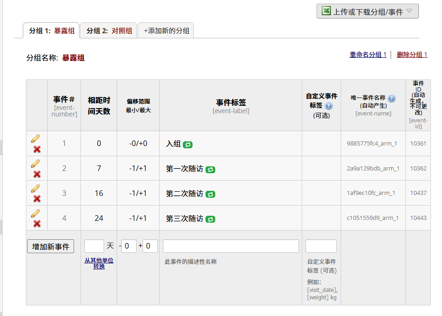Click the 删除分组 1 link

coord(412,55)
